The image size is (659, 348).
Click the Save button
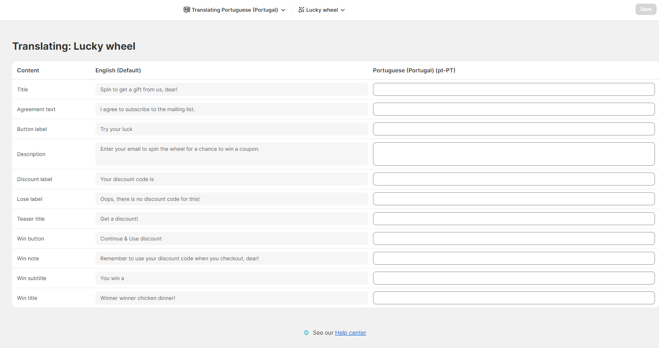point(646,9)
